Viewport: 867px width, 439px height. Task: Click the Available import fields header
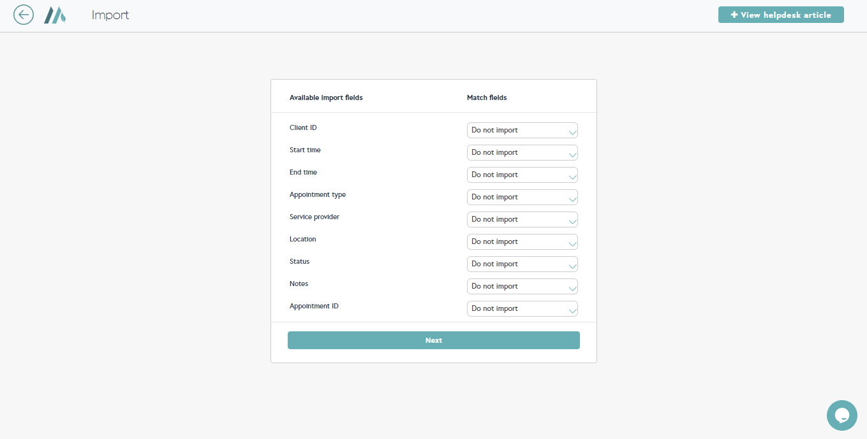coord(326,98)
